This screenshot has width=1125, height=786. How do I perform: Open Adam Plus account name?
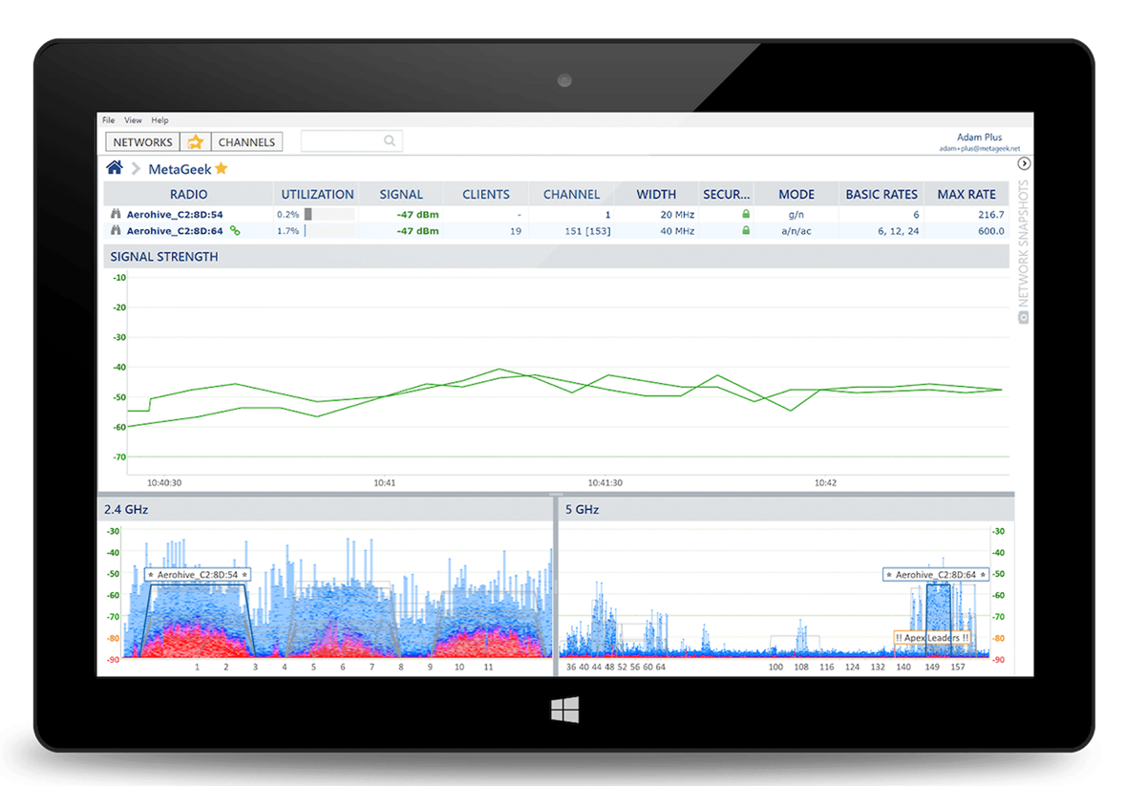click(979, 137)
